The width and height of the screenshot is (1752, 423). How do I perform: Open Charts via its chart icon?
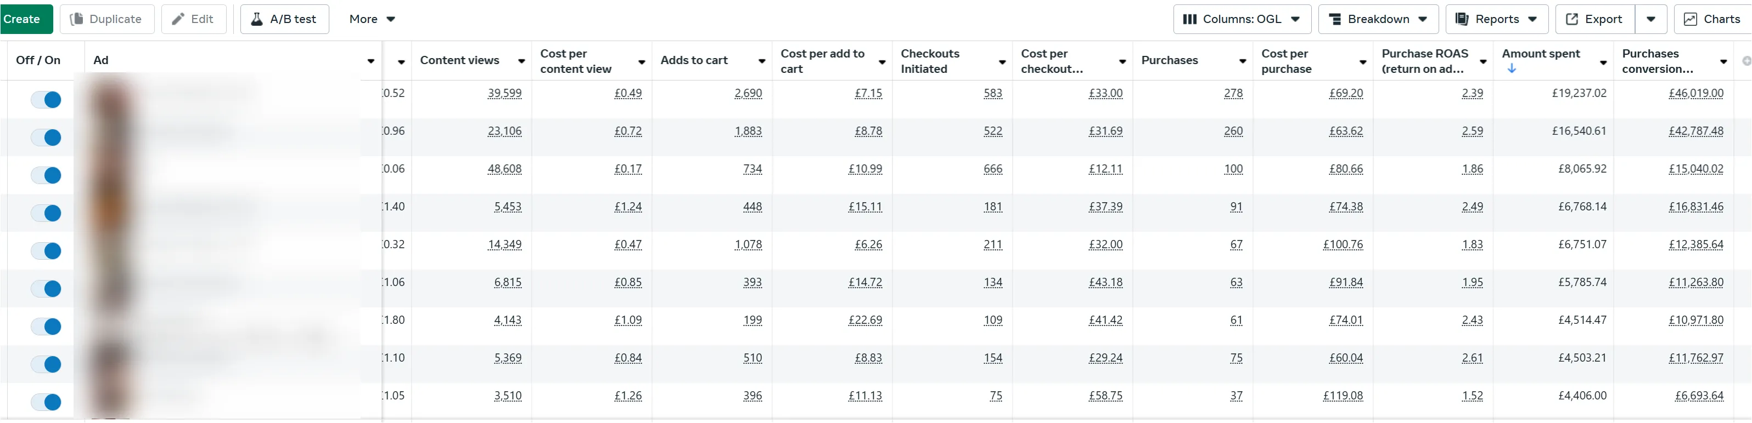1692,19
